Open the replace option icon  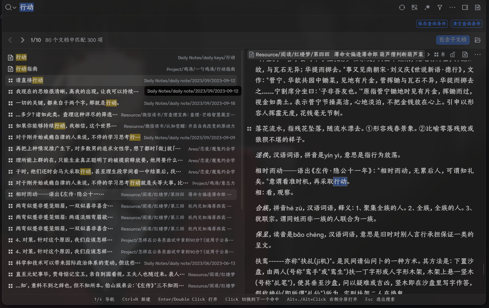point(415,7)
